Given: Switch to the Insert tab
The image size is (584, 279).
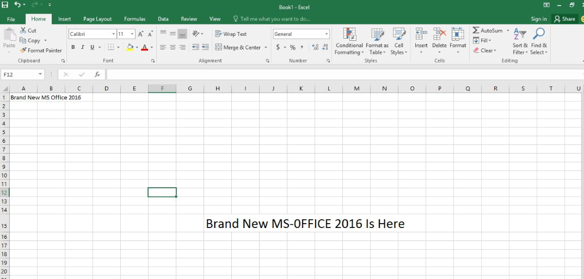Looking at the screenshot, I should (64, 19).
